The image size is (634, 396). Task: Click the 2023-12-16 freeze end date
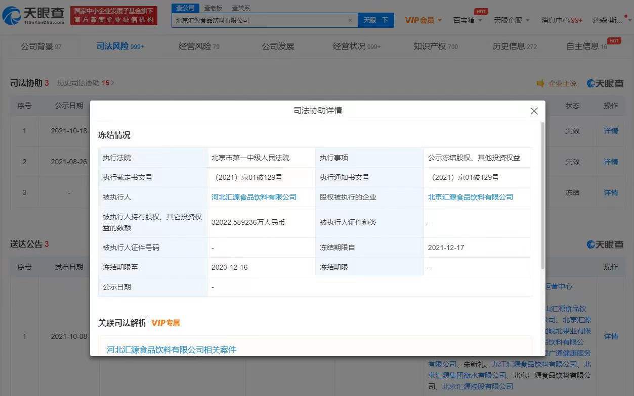230,267
